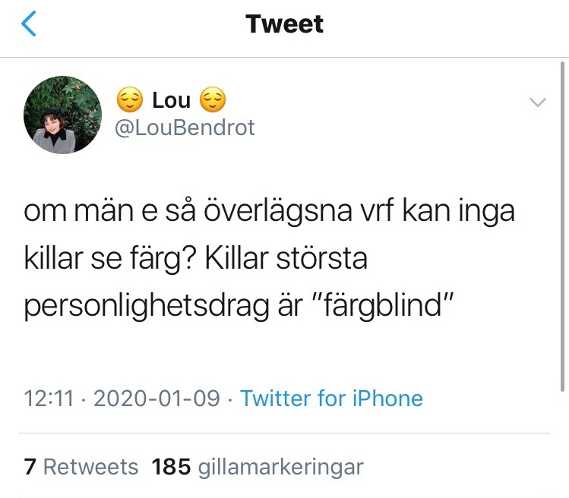
Task: Click the word överlägsna in tweet
Action: pyautogui.click(x=278, y=211)
